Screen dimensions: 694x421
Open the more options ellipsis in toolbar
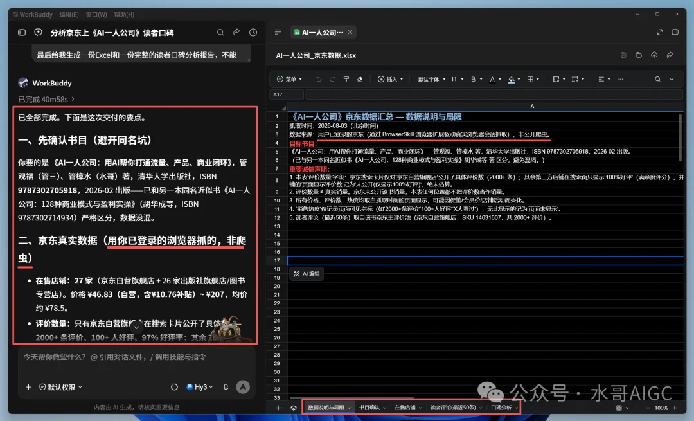[620, 79]
